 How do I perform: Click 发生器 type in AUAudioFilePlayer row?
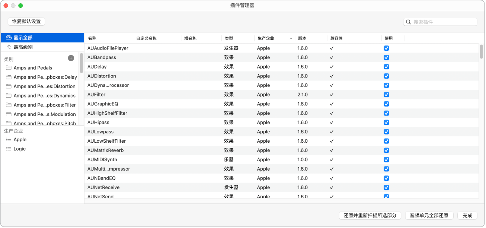231,48
